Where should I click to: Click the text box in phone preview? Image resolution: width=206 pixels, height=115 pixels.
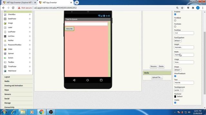coord(86,24)
